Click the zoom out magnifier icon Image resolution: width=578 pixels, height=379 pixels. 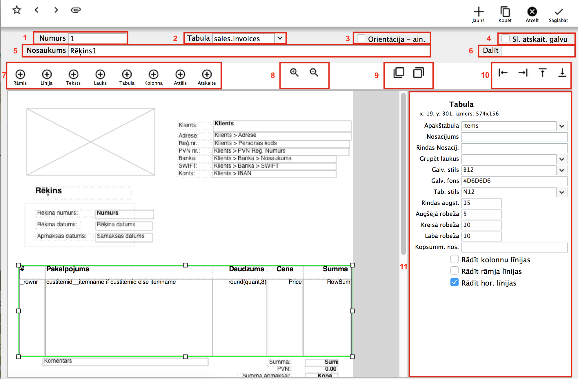tap(314, 72)
